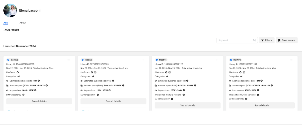The width and height of the screenshot is (303, 126).
Task: Open the three-dot menu on ad 1296220868071111
Action: click(291, 60)
